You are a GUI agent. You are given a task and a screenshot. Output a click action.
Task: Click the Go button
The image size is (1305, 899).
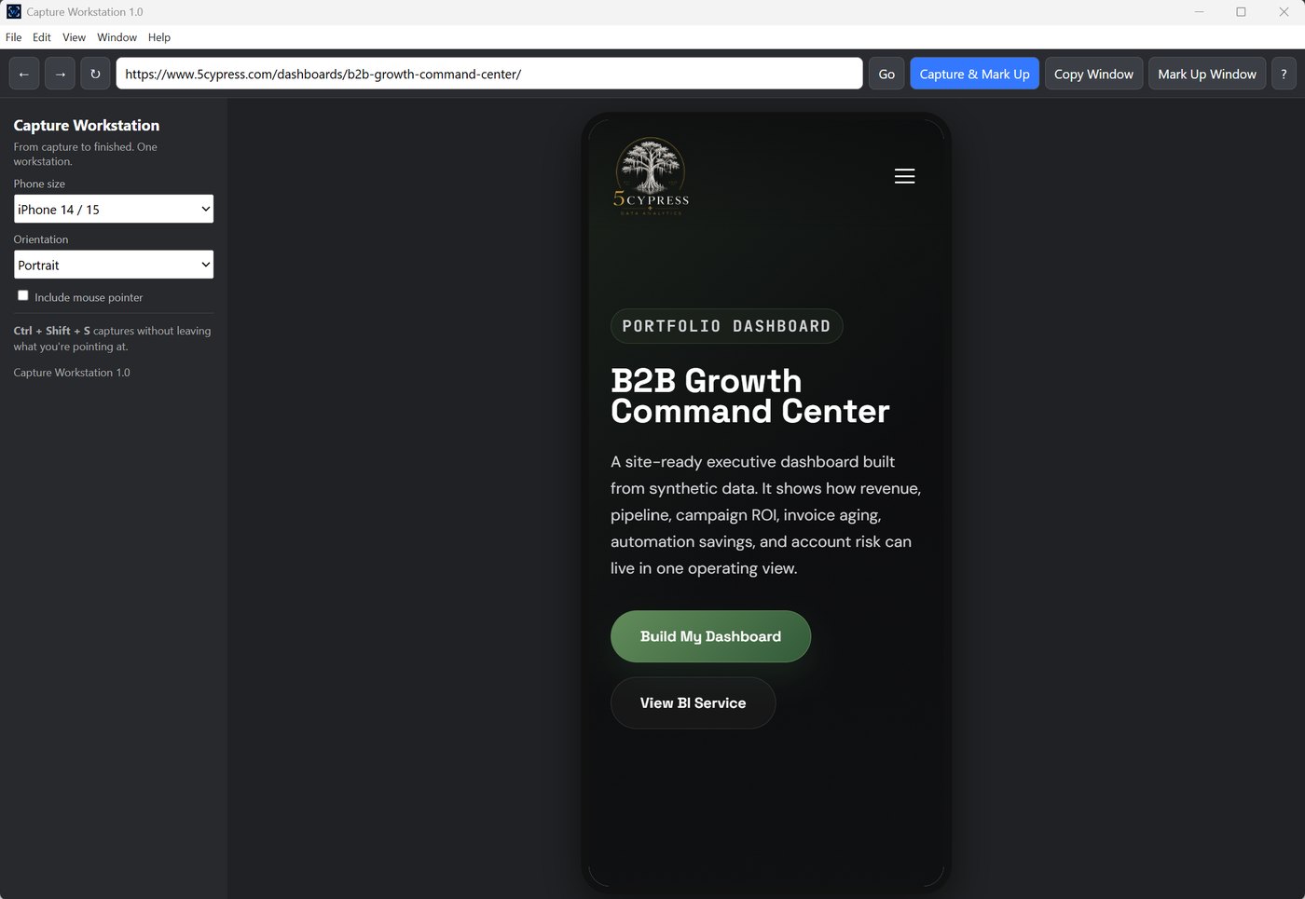coord(886,74)
